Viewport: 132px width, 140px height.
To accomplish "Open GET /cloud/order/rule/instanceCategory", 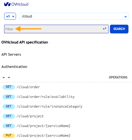I will (x=49, y=106).
